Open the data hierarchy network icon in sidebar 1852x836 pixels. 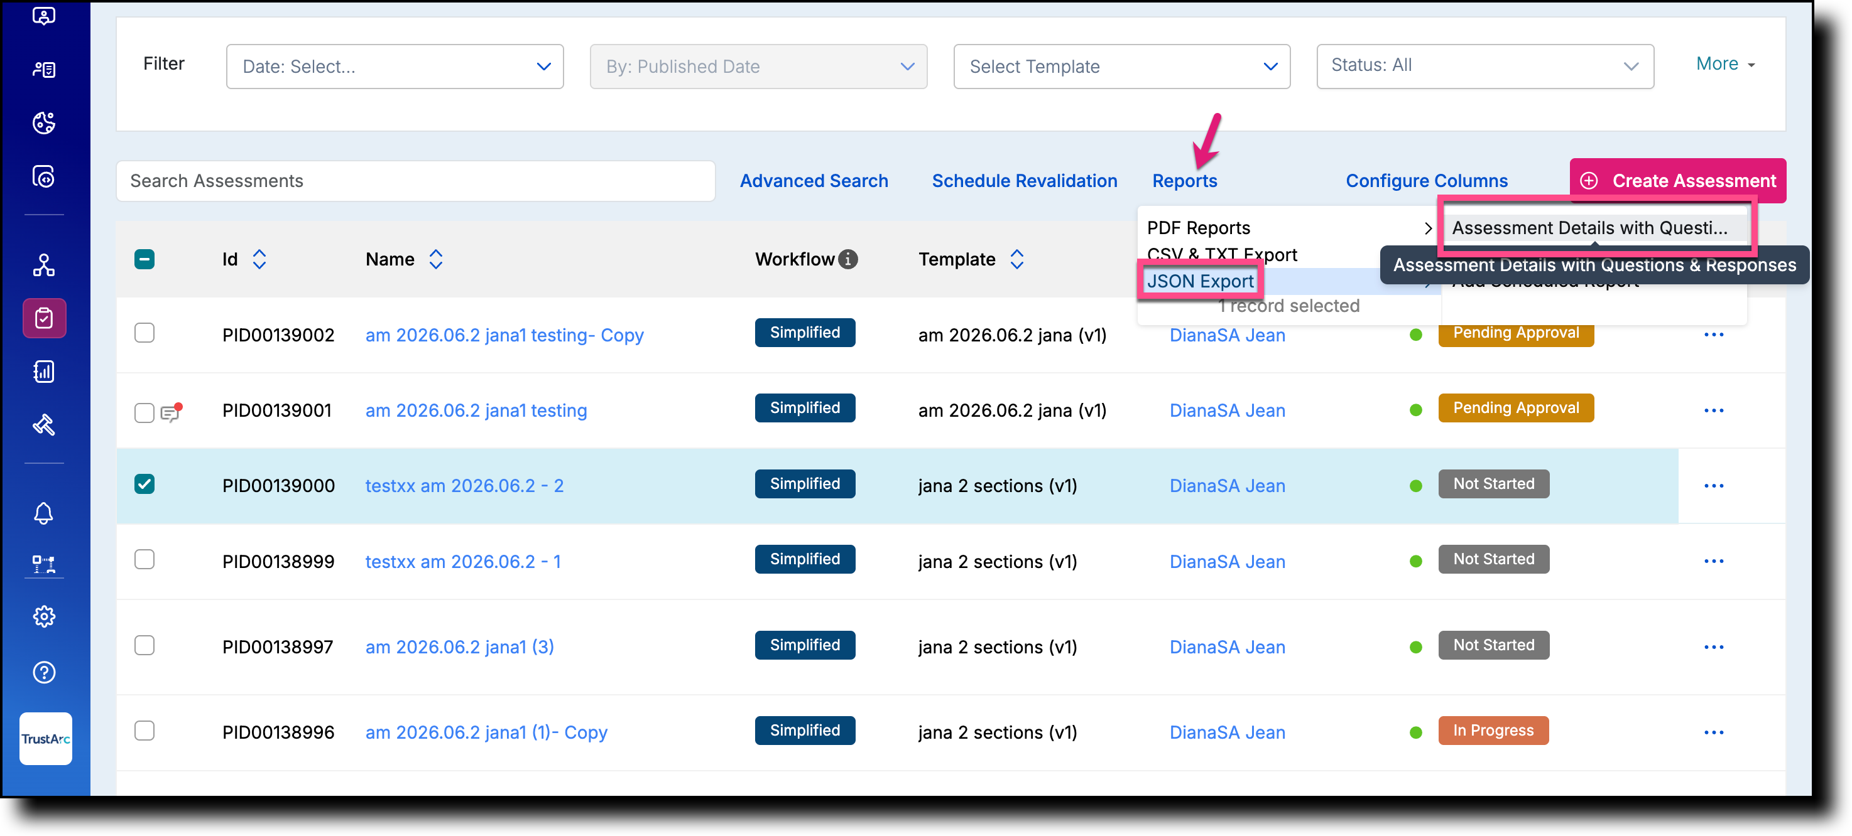(44, 265)
